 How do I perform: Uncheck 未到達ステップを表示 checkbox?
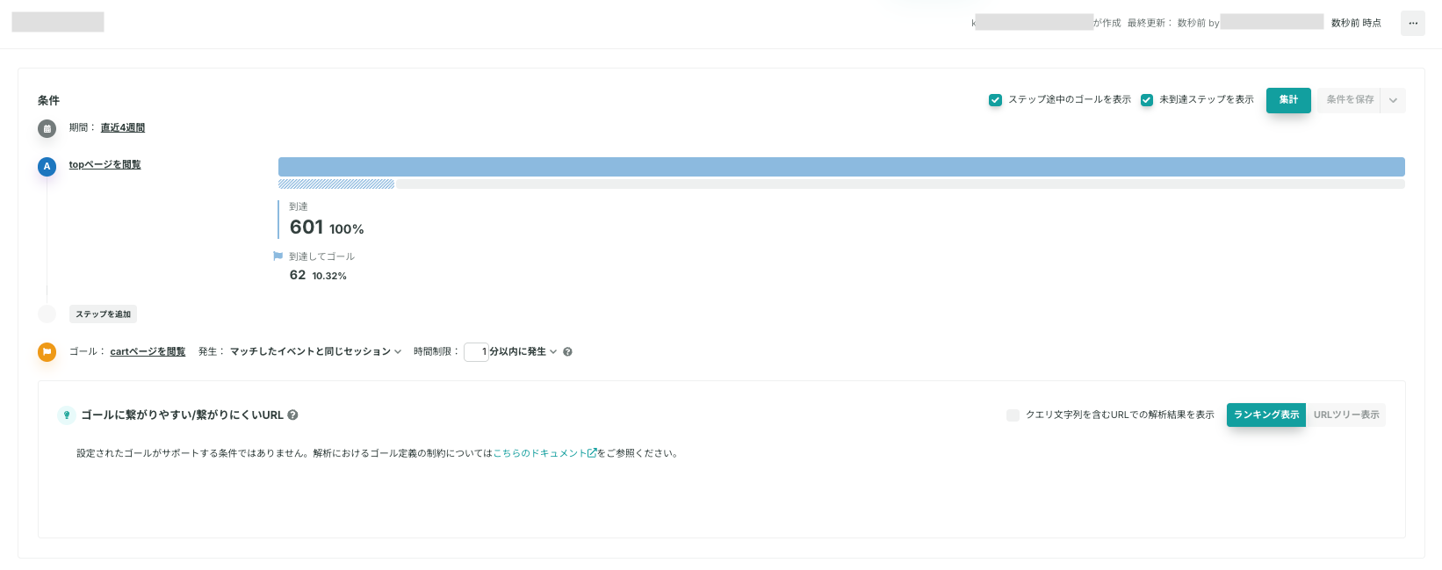click(1146, 100)
